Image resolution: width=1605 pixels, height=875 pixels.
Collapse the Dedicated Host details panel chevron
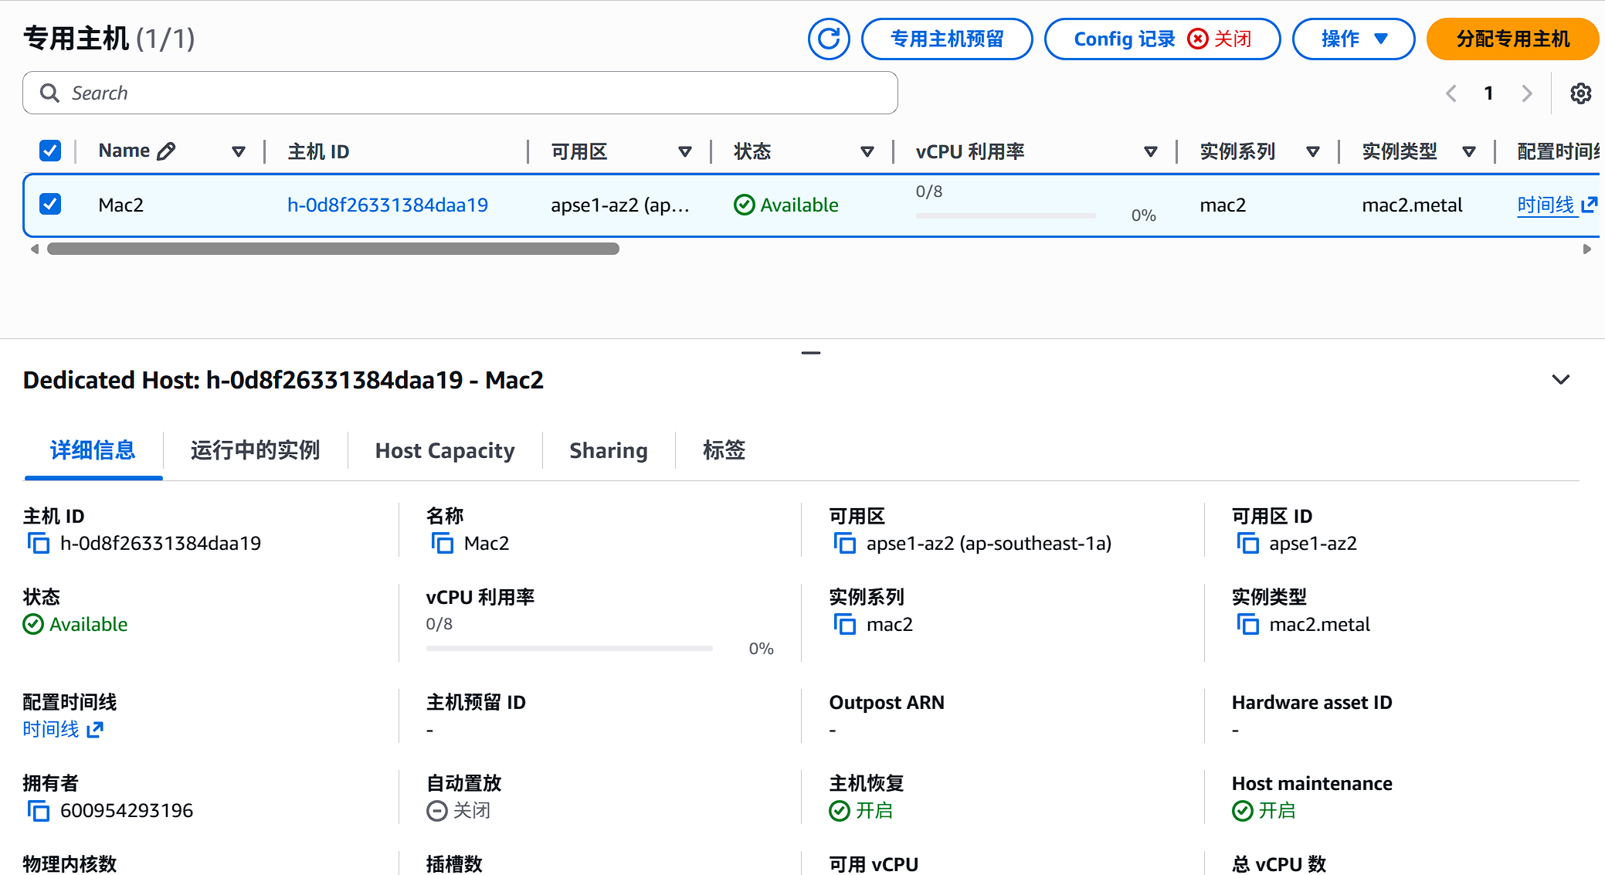1560,380
